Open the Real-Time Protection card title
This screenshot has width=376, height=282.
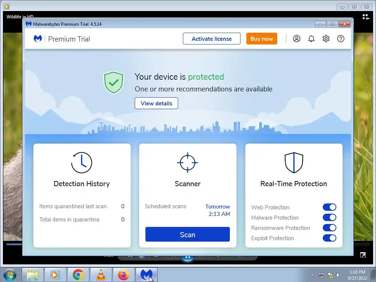(294, 184)
